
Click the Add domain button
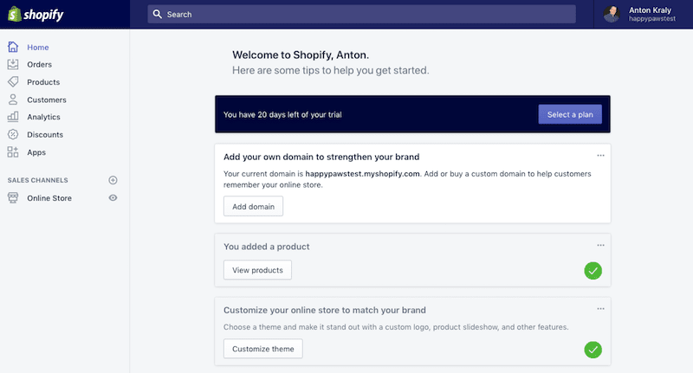253,206
